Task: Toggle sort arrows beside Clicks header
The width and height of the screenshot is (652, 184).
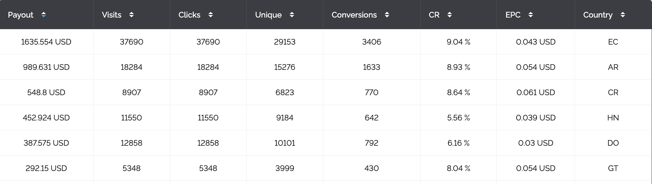Action: pyautogui.click(x=211, y=15)
